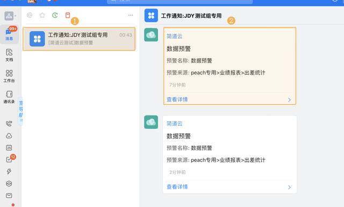Open the to-do icon with 12 badge
The image size is (344, 207).
coord(9,160)
